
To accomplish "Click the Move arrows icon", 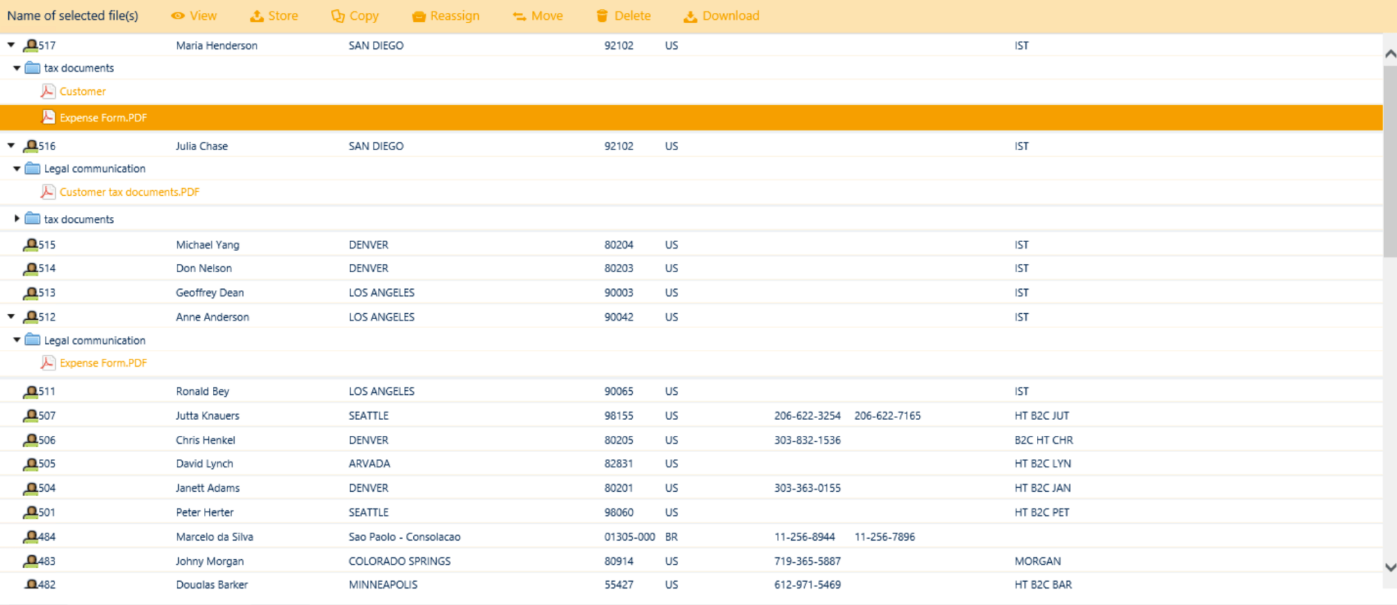I will click(x=520, y=16).
